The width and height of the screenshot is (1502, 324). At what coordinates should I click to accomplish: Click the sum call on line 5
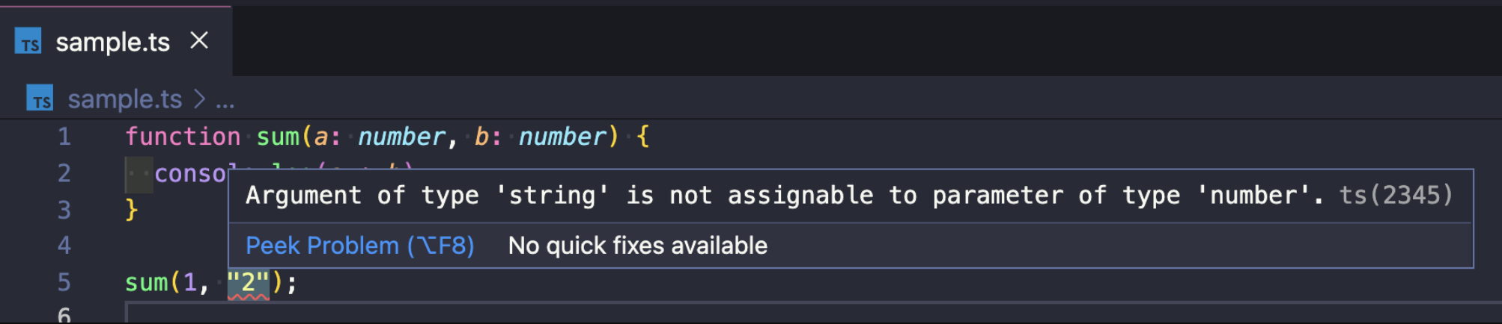click(146, 283)
